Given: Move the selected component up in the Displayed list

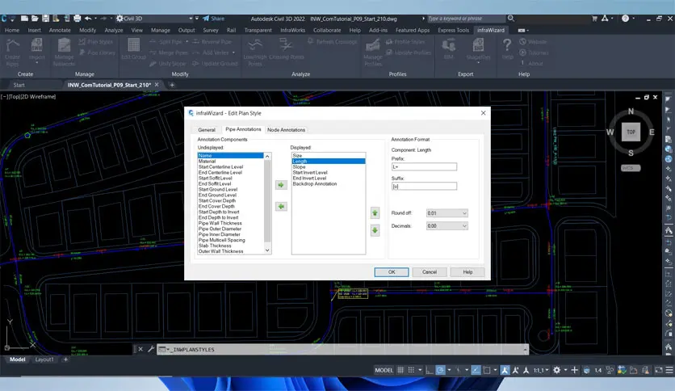Looking at the screenshot, I should coord(375,212).
